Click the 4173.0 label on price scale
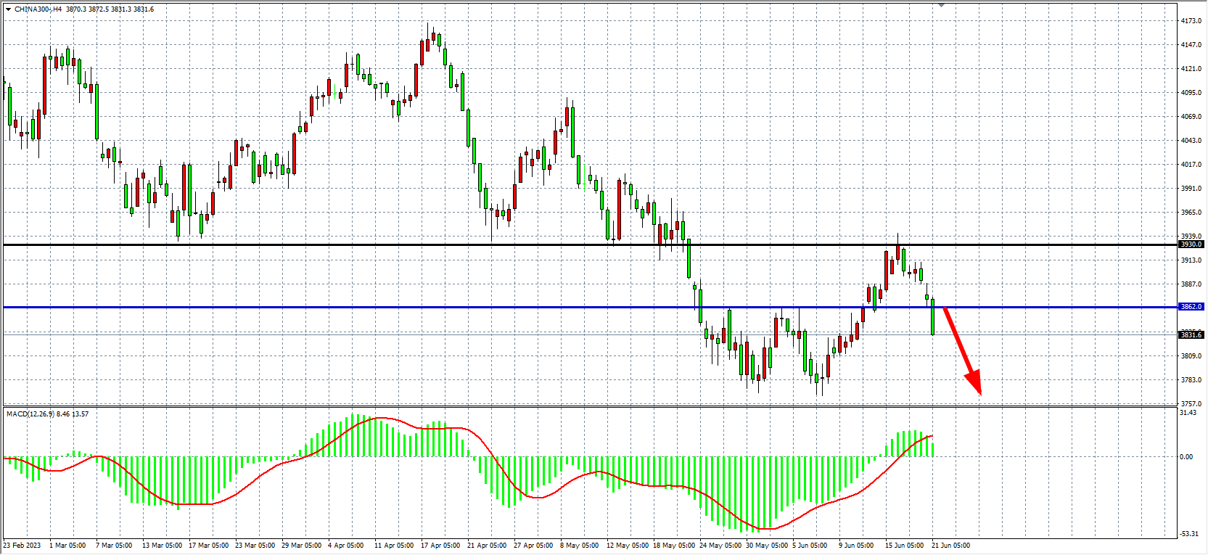This screenshot has width=1208, height=555. coord(1191,21)
